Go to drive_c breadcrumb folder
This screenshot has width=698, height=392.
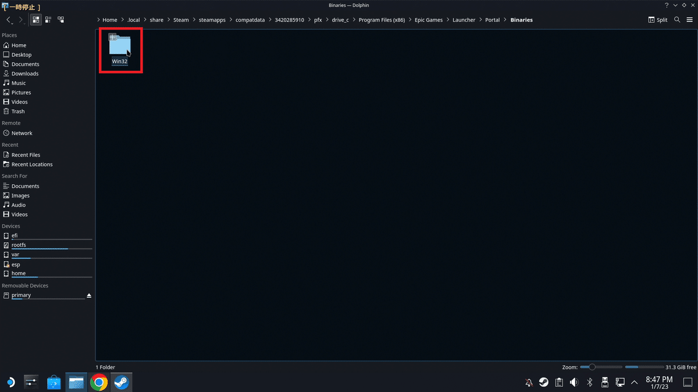[340, 20]
